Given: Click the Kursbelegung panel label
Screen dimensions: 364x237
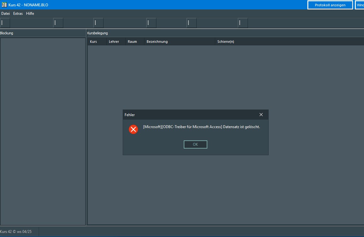Looking at the screenshot, I should click(98, 33).
